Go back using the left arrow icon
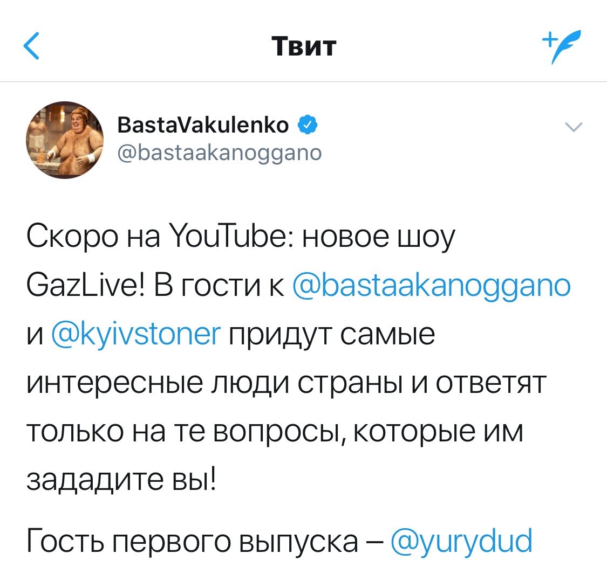Image resolution: width=607 pixels, height=581 pixels. click(x=31, y=46)
